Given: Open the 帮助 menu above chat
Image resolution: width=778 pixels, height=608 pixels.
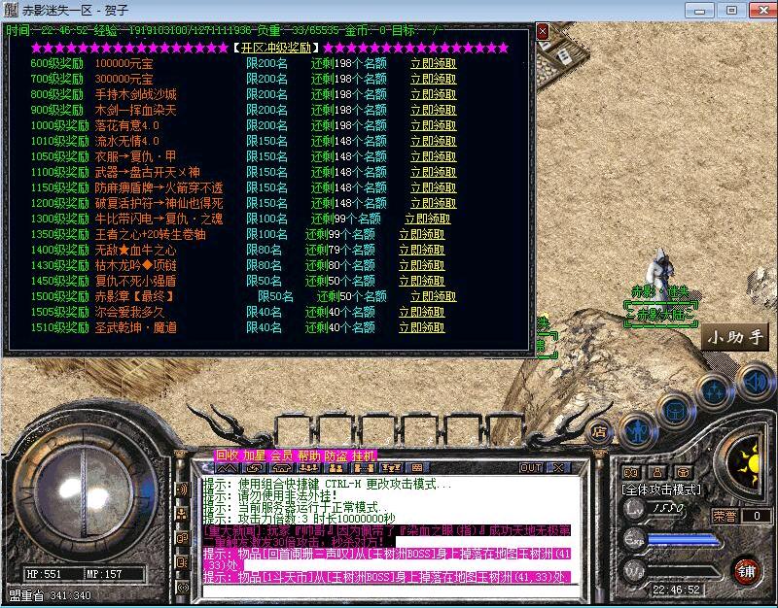Looking at the screenshot, I should (x=309, y=456).
